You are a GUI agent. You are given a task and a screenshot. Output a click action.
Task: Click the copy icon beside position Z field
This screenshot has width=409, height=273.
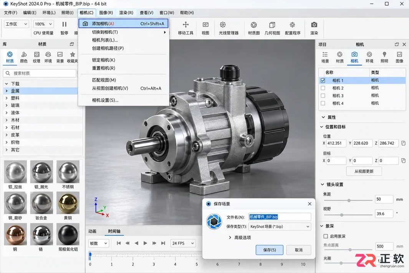tap(403, 143)
